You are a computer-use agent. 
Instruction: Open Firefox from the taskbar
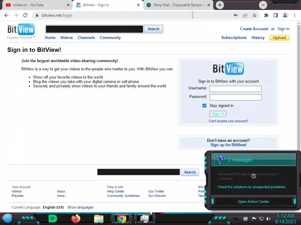[76, 219]
